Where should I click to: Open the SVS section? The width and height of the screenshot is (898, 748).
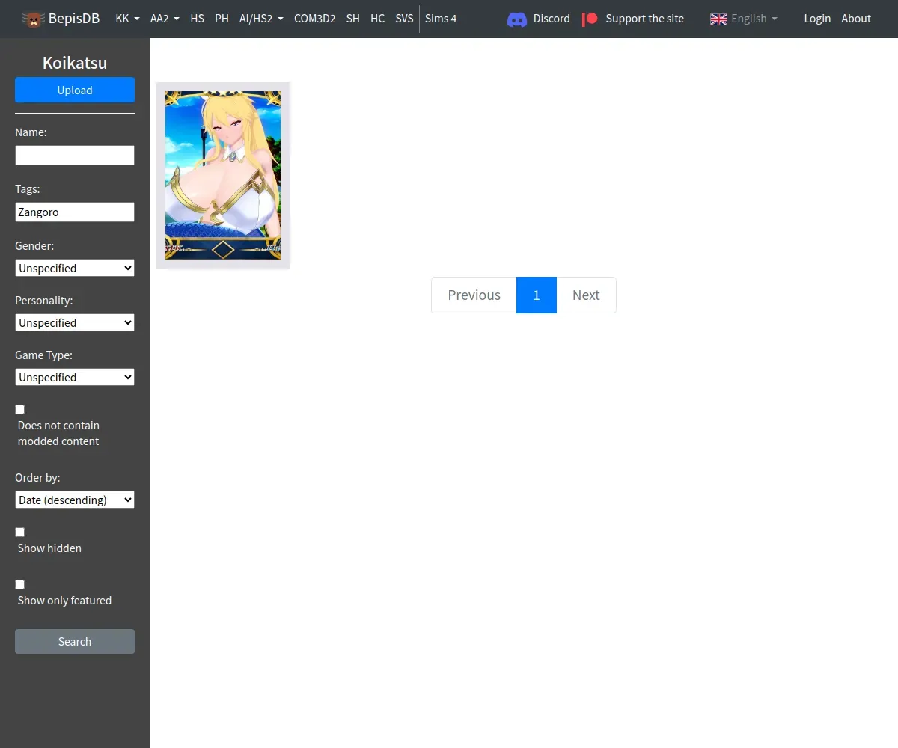(x=404, y=19)
